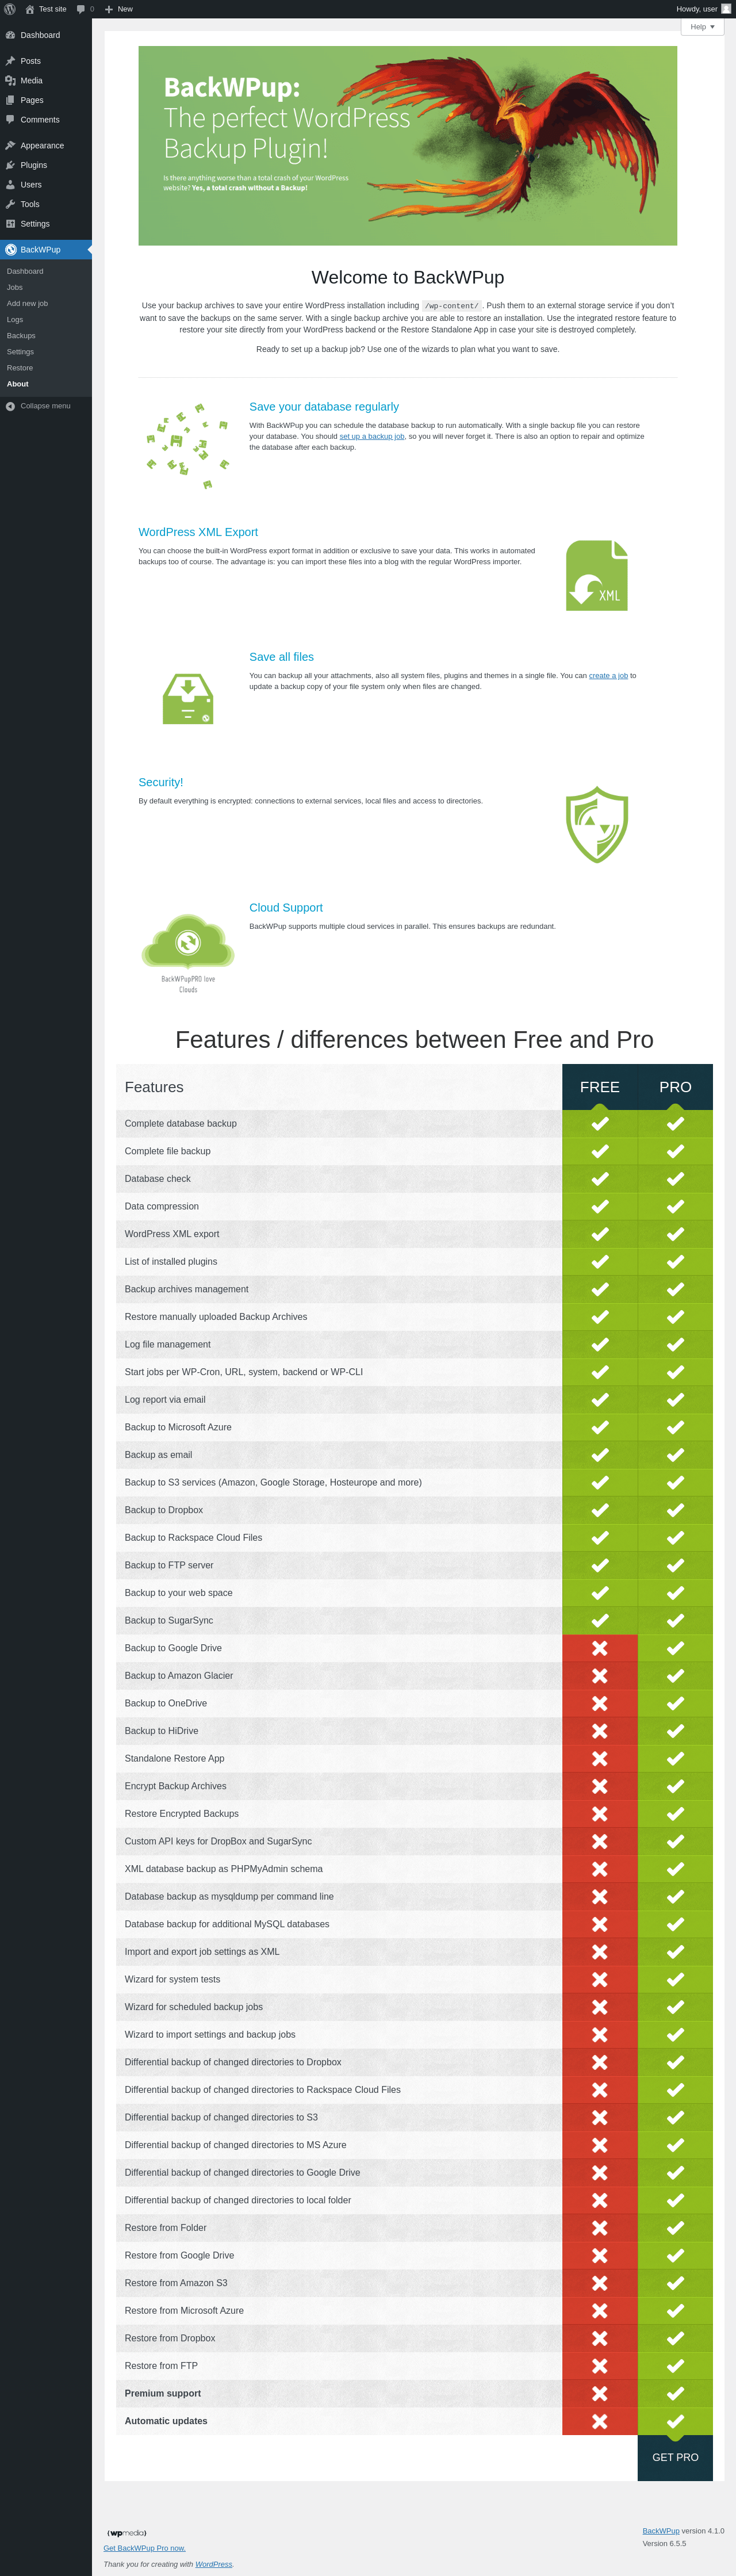Click the XML export file icon
Screen dimensions: 736x2576
pyautogui.click(x=597, y=575)
